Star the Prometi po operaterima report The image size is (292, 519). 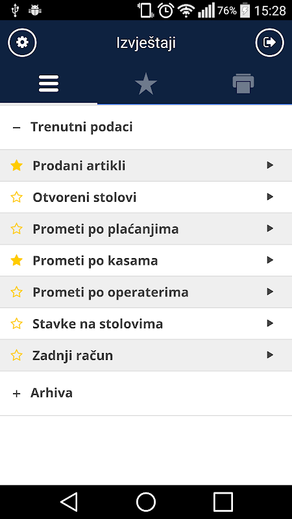tap(17, 292)
